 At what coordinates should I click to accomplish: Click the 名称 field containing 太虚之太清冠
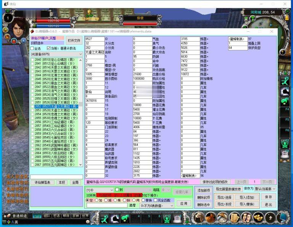[95, 52]
